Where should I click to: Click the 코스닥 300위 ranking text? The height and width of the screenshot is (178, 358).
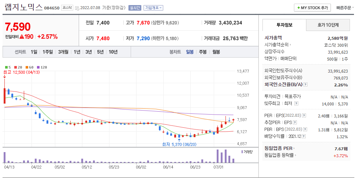pyautogui.click(x=336, y=45)
